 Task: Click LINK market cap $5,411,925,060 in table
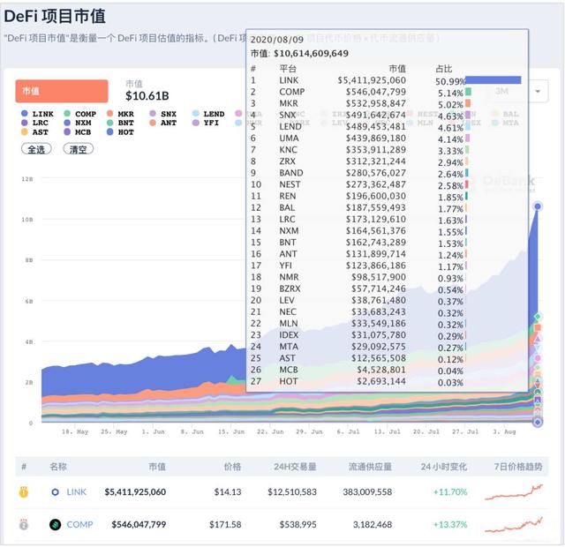[135, 492]
